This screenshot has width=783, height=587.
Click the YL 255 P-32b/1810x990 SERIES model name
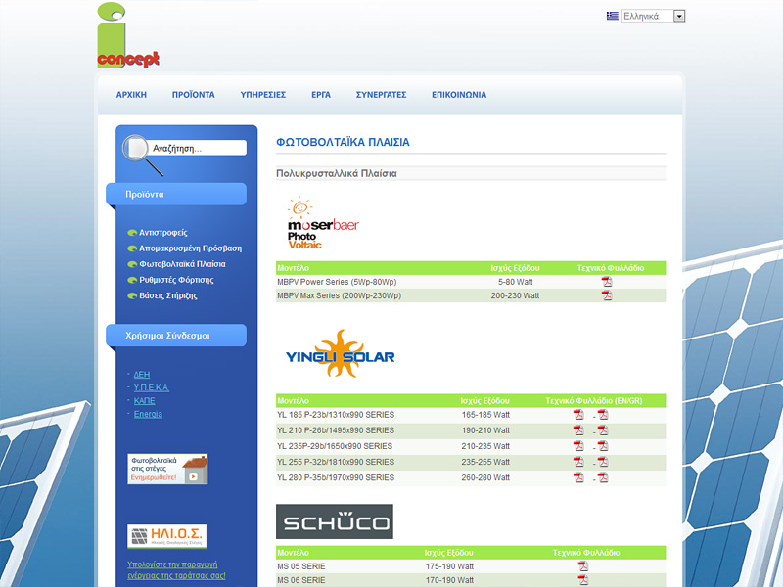pos(336,462)
